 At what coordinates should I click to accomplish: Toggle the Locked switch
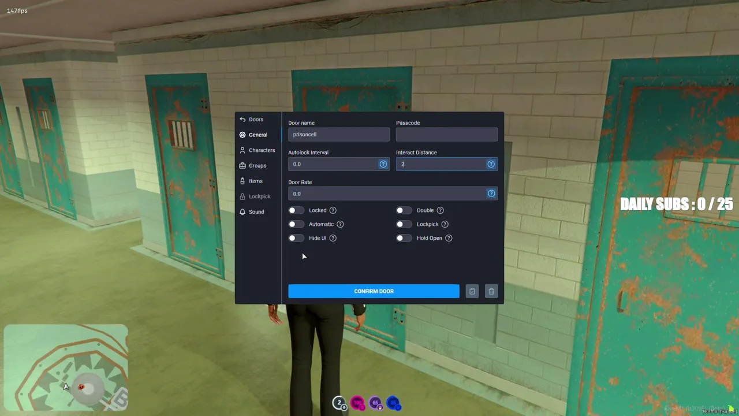296,210
